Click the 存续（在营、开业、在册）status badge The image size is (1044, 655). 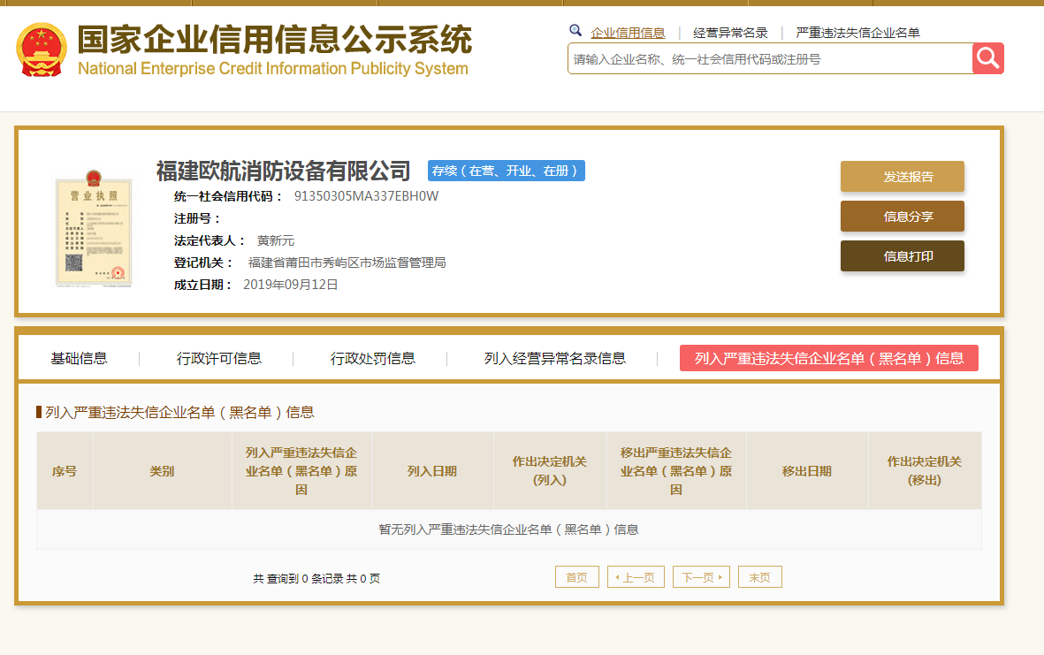(506, 171)
